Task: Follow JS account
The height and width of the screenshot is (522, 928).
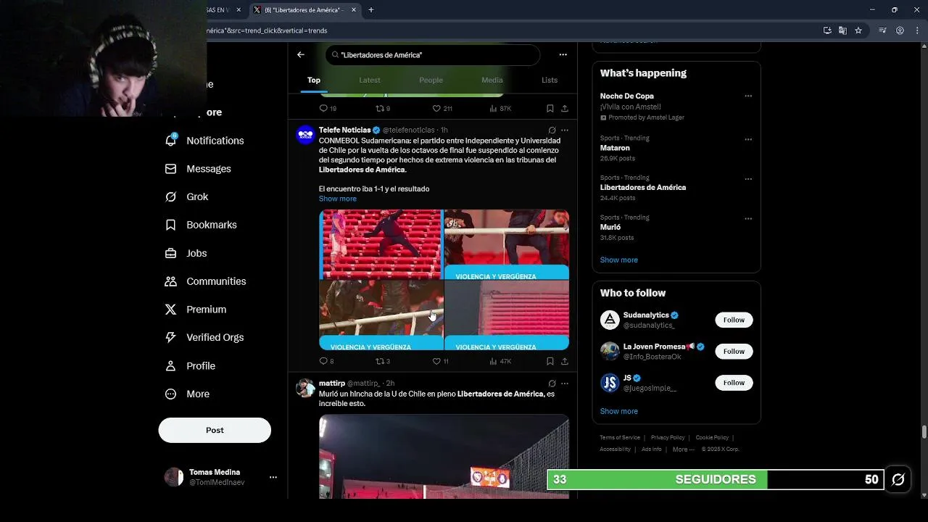Action: pyautogui.click(x=734, y=383)
